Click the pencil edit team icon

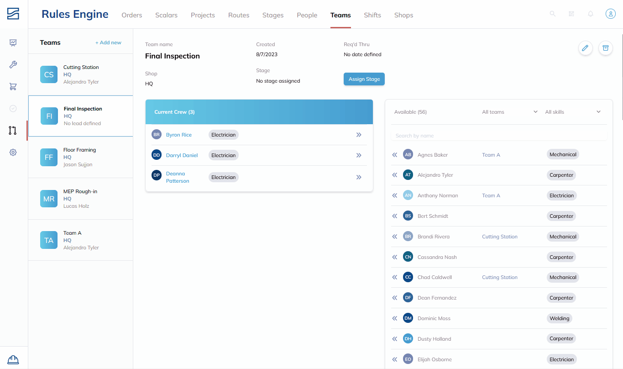[586, 48]
